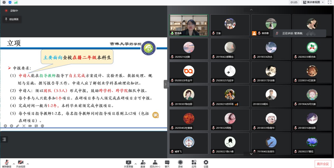
Task: Open the 聊天 chat panel
Action: (x=167, y=164)
